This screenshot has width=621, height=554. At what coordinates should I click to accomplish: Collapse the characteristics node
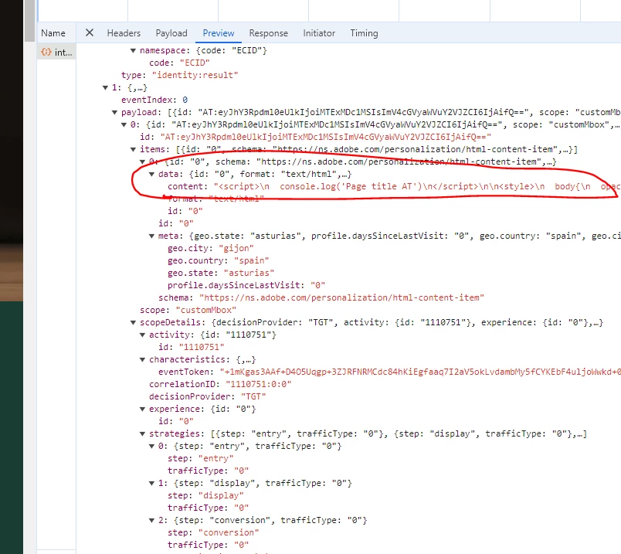click(x=142, y=359)
